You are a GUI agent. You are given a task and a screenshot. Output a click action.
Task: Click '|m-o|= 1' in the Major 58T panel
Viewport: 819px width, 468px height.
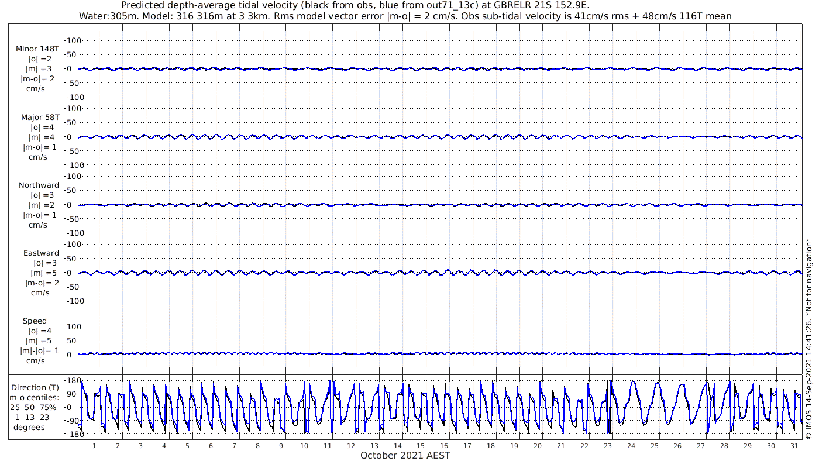pos(39,147)
